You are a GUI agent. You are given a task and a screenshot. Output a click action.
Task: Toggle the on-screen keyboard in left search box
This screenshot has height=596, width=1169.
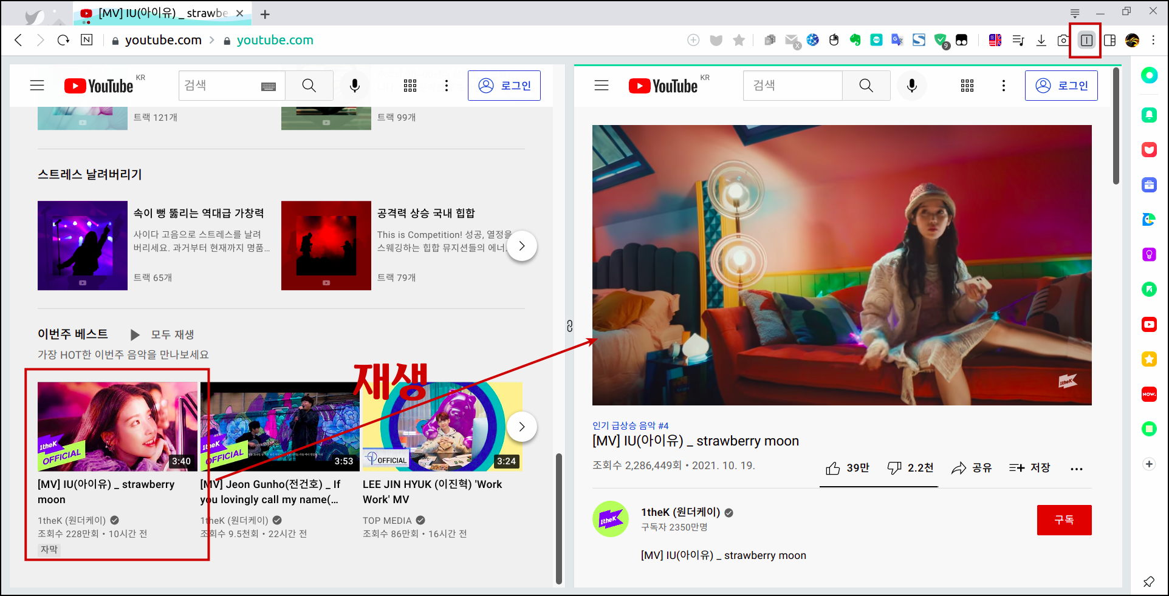[x=269, y=86]
